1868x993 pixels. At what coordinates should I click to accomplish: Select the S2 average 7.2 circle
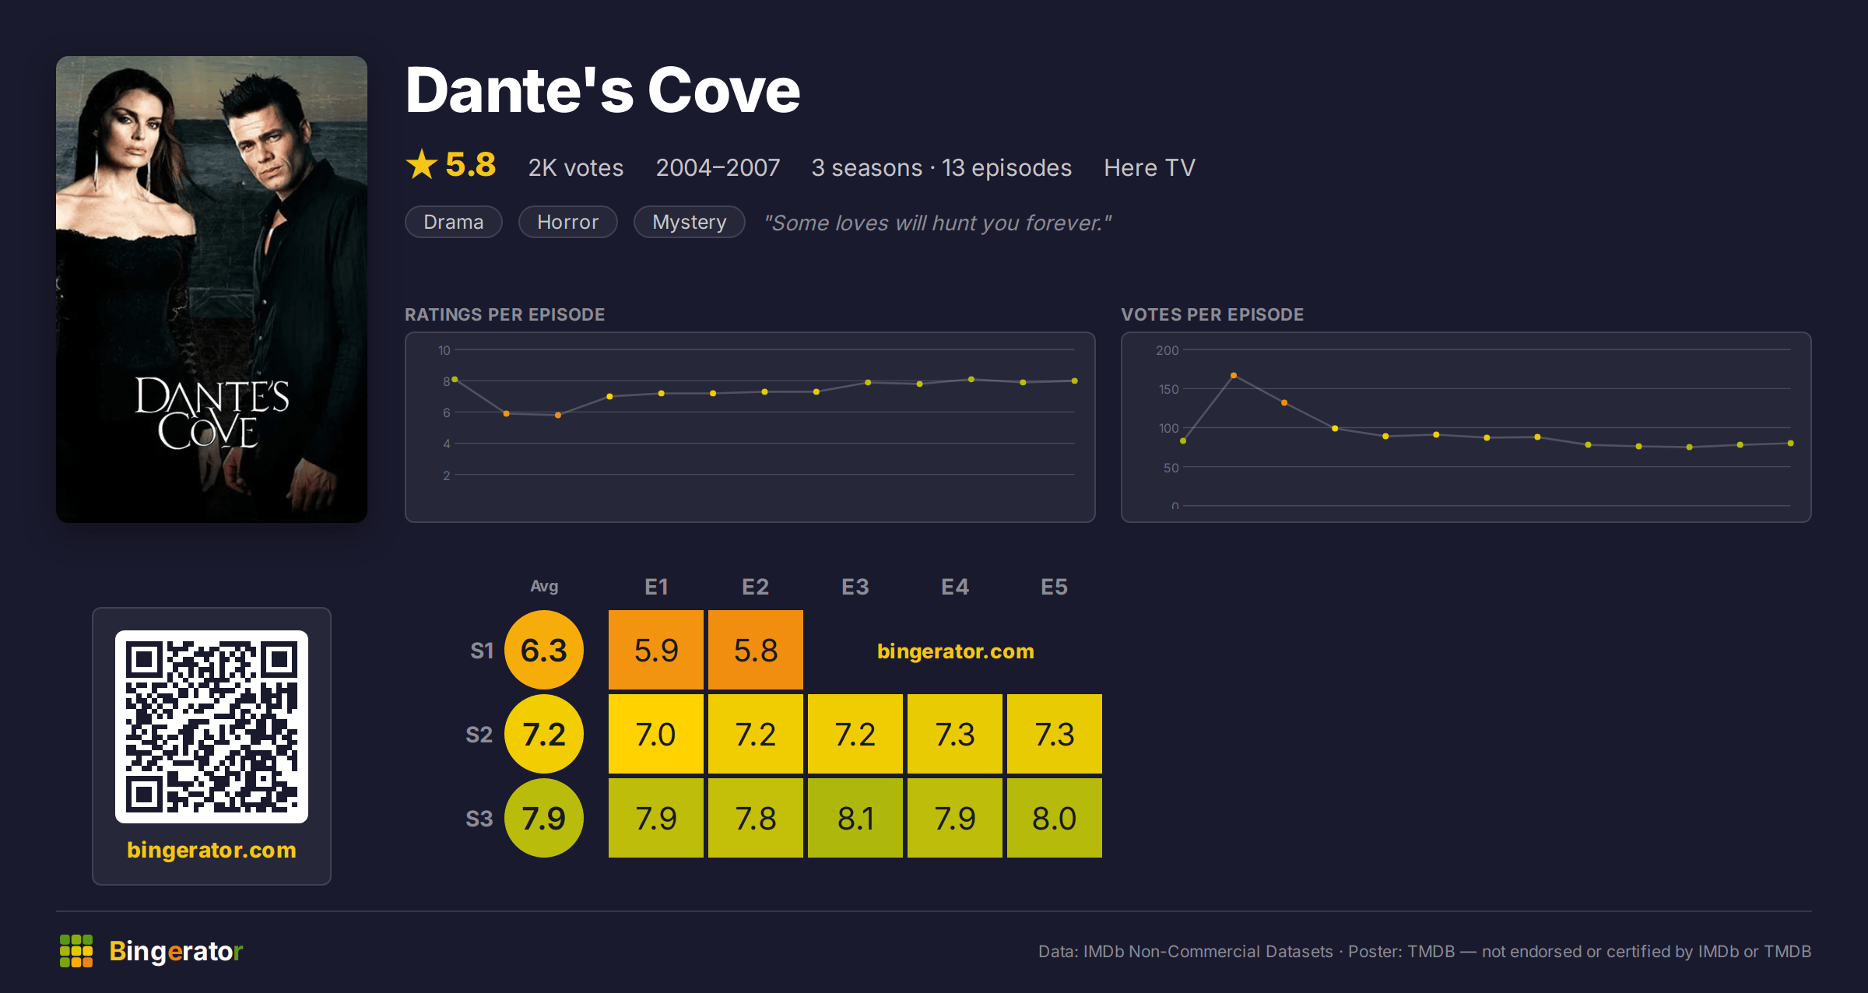544,734
